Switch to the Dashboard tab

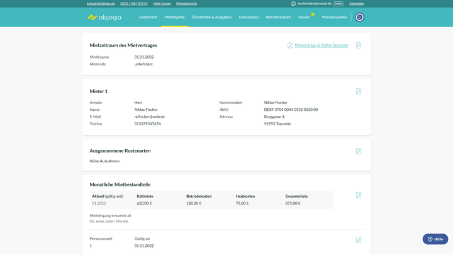click(148, 17)
